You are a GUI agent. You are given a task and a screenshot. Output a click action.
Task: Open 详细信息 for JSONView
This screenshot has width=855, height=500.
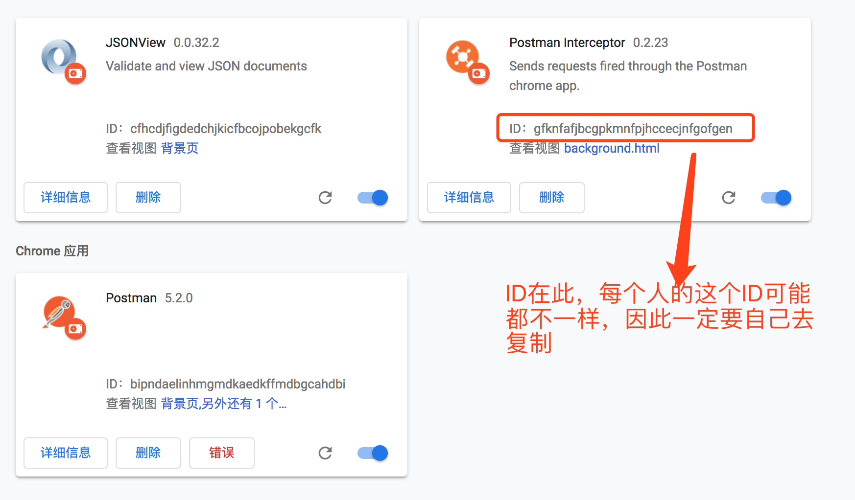point(66,198)
